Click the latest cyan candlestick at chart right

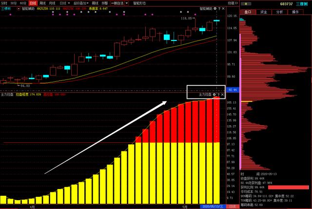(216, 20)
